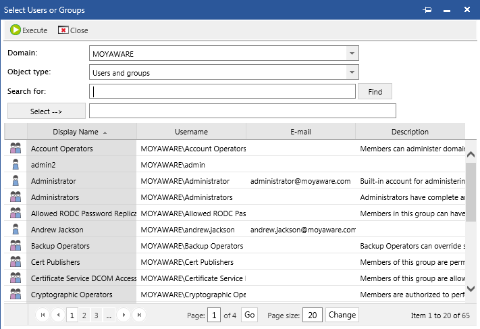Click the Change page size button

(342, 315)
